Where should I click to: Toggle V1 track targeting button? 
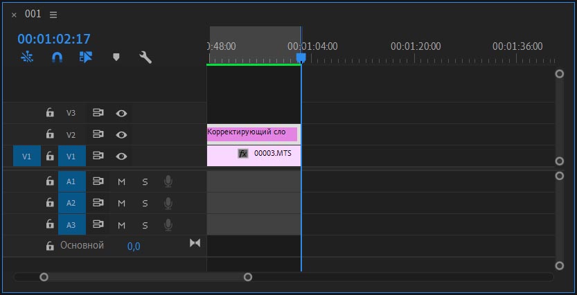pyautogui.click(x=72, y=156)
